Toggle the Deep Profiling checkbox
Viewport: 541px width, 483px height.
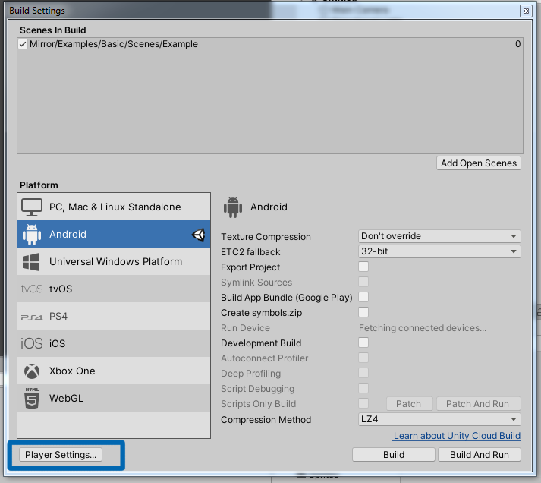tap(363, 373)
